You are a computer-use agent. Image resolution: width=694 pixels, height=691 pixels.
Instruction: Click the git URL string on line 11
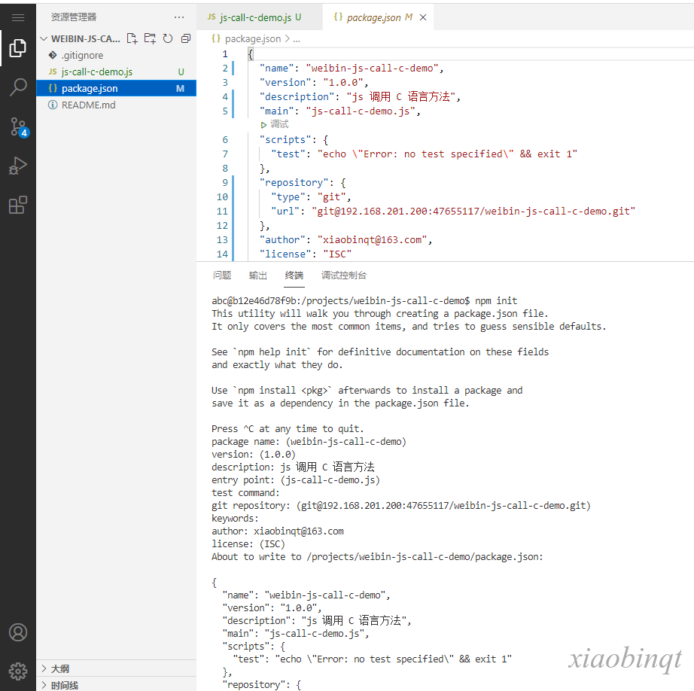pos(473,212)
